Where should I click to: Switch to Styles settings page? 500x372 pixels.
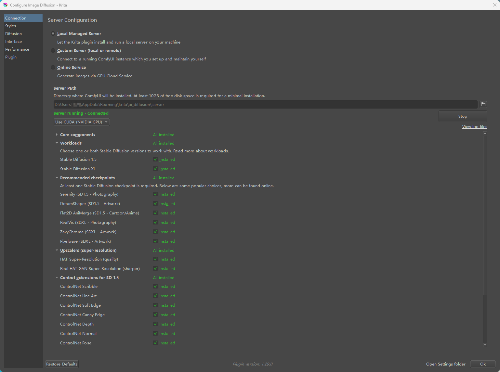point(23,26)
